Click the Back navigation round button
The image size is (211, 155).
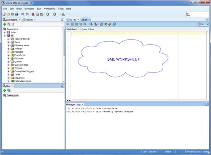pyautogui.click(x=48, y=14)
